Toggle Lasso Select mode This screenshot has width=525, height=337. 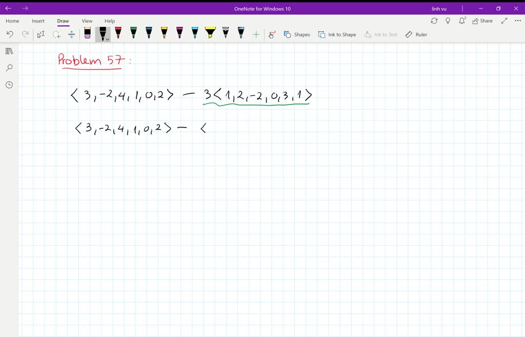click(x=56, y=34)
